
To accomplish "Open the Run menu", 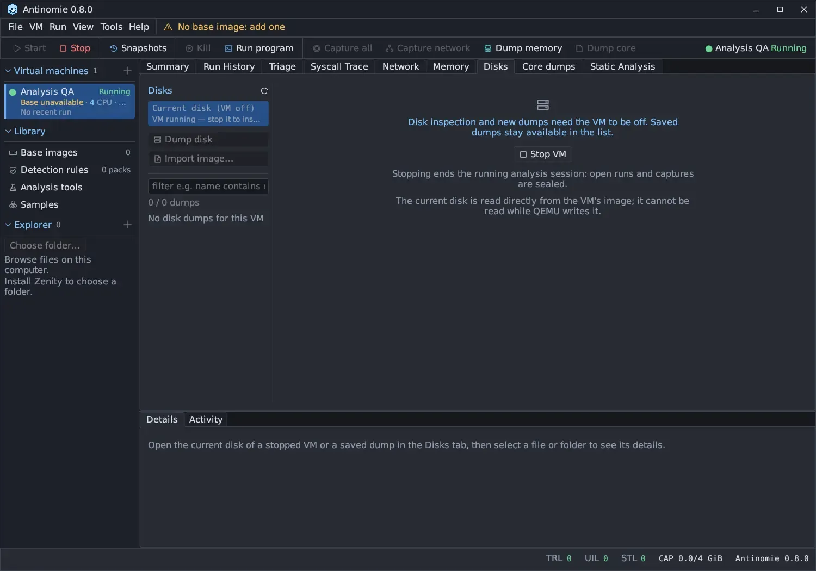I will click(58, 27).
